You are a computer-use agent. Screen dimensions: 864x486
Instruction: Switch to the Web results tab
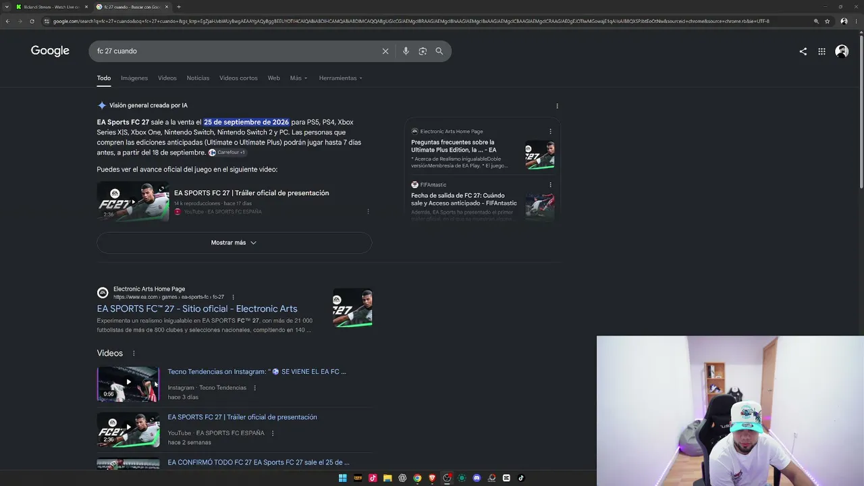tap(273, 78)
